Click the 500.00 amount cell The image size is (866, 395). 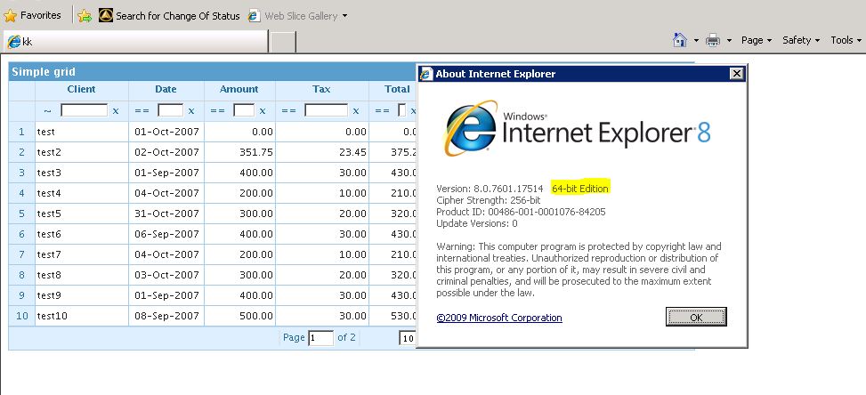(x=240, y=316)
